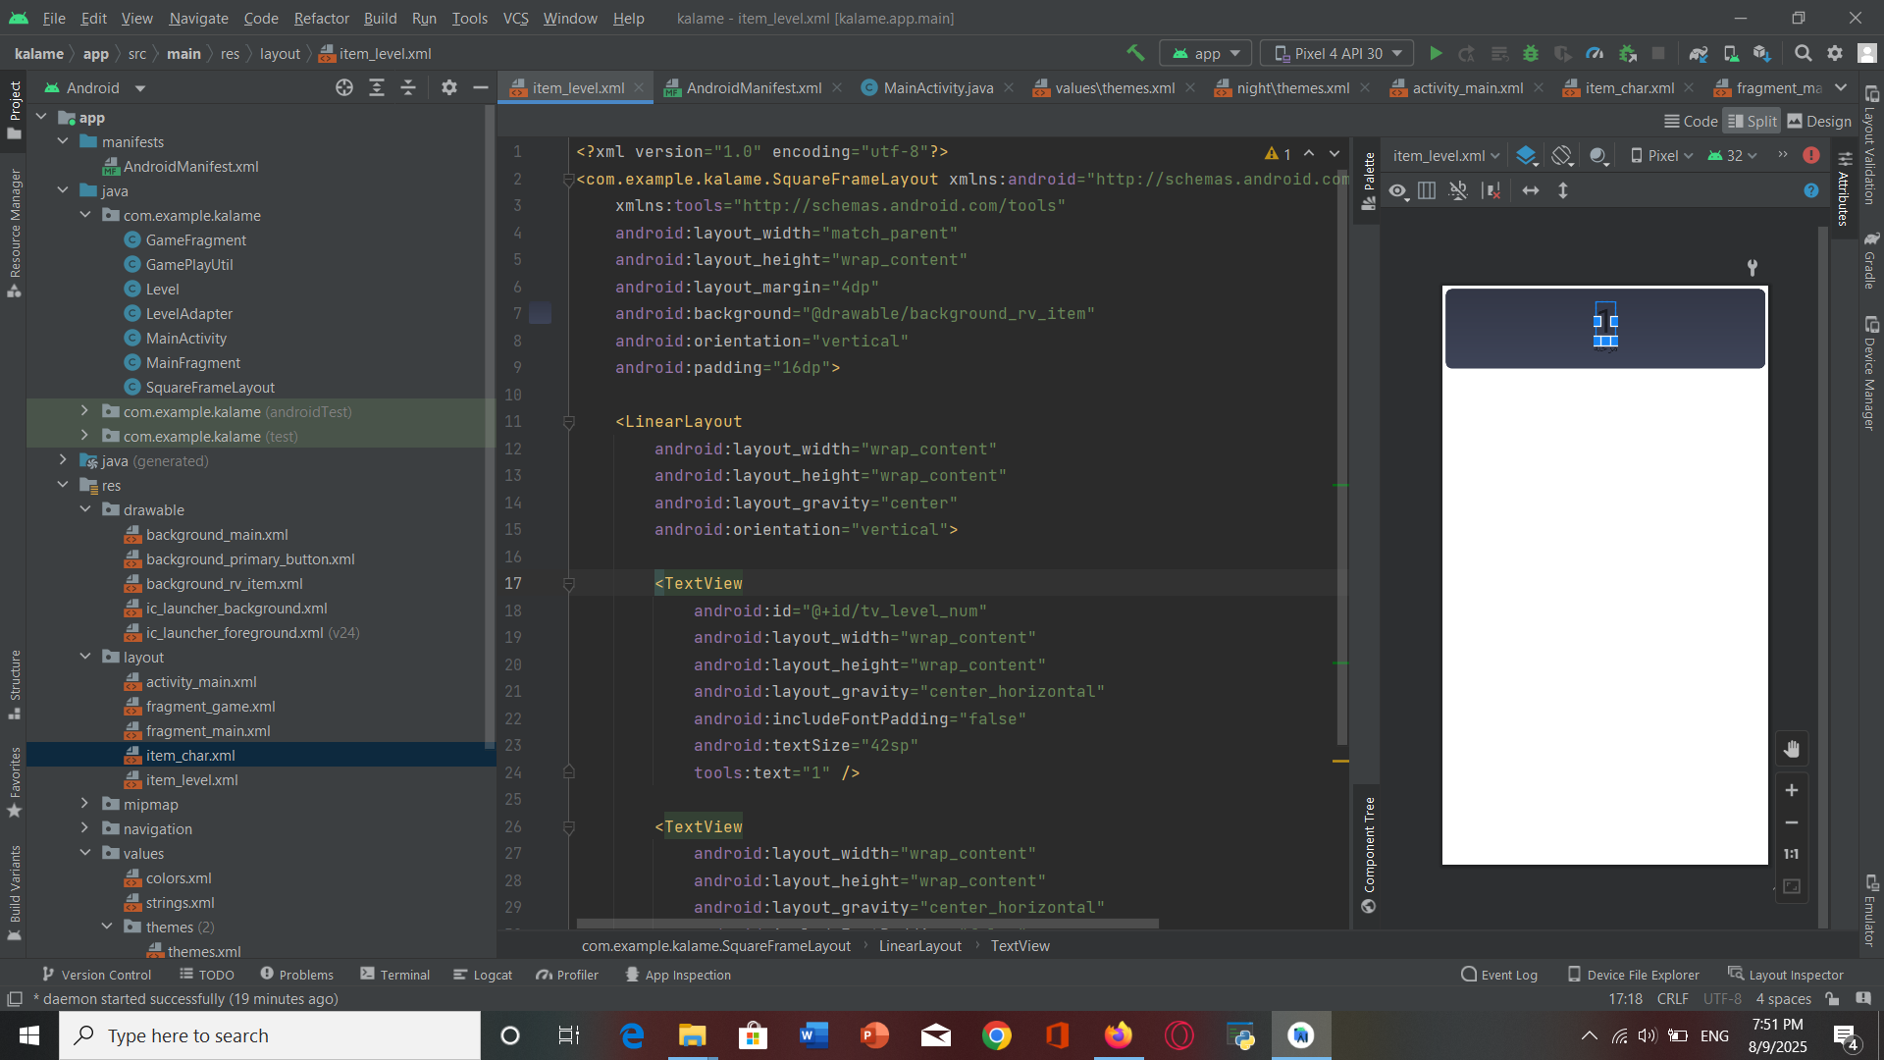Hide the Project tool window
The image size is (1884, 1060).
(481, 87)
